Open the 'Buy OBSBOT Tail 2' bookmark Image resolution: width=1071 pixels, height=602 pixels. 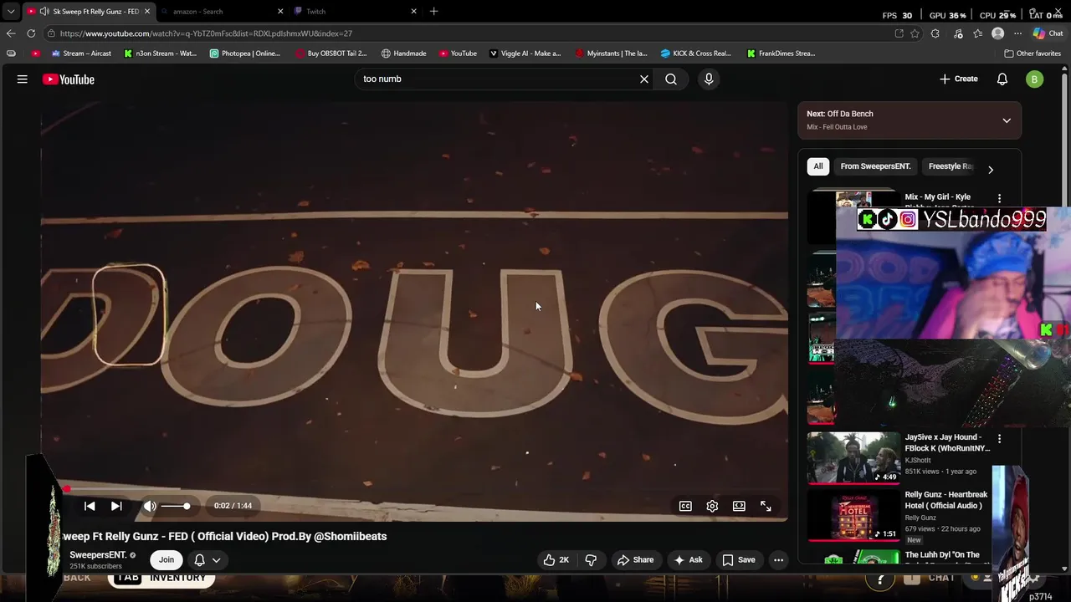(331, 54)
